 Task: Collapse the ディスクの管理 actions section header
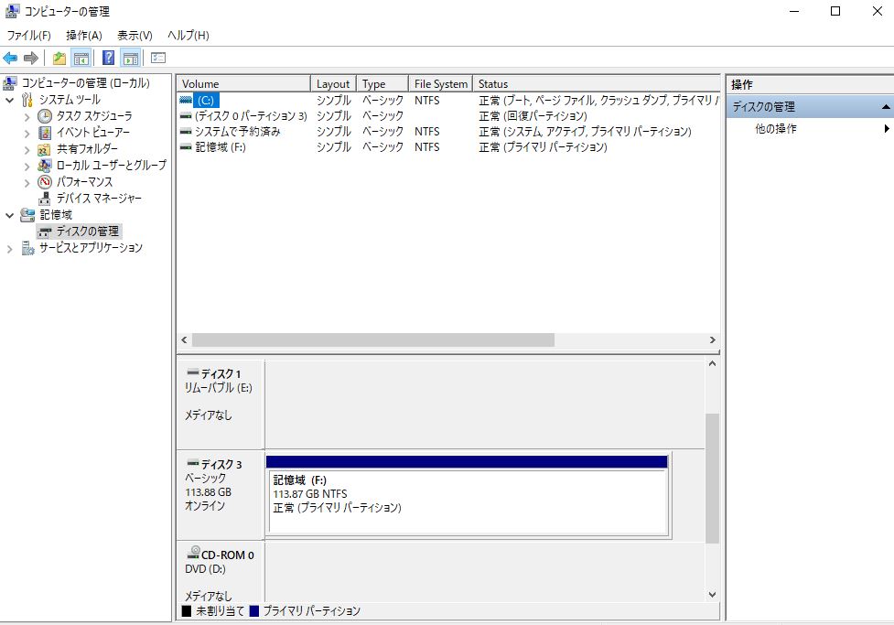click(885, 107)
